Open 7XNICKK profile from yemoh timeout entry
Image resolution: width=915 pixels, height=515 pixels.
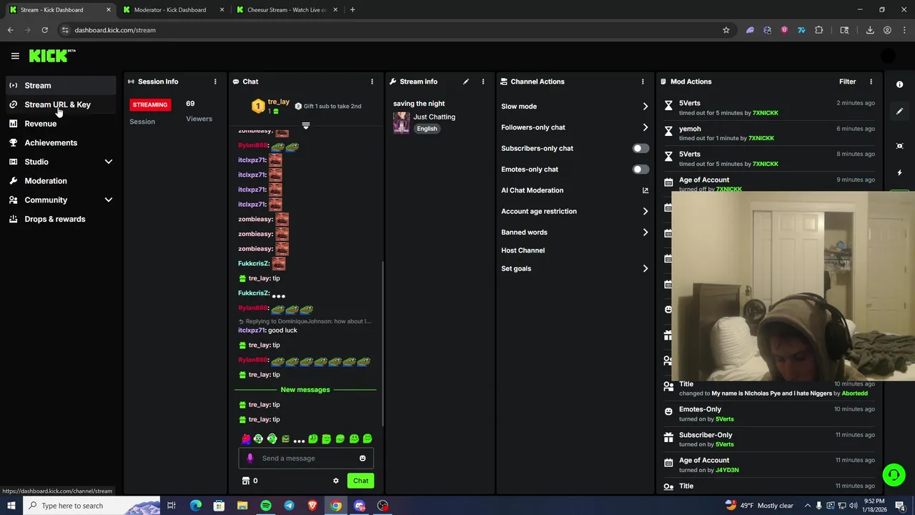763,138
